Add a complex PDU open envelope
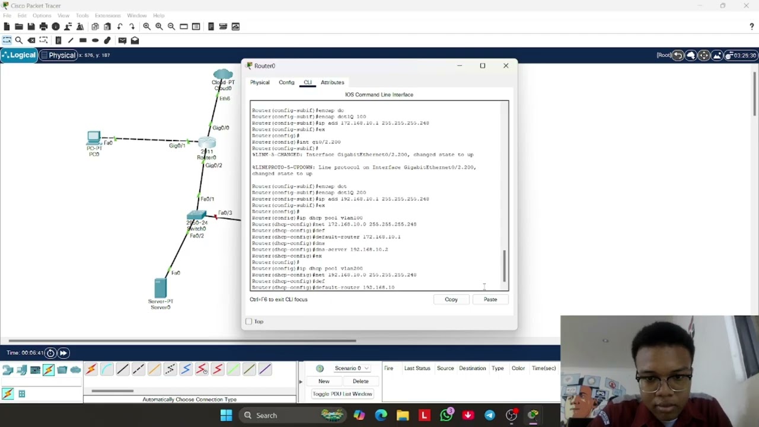The image size is (759, 427). [135, 40]
